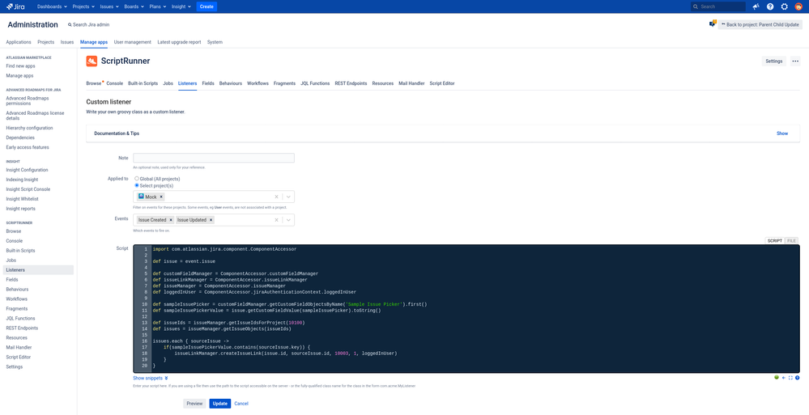809x415 pixels.
Task: Click the notification chat icon with orange badge
Action: 713,23
